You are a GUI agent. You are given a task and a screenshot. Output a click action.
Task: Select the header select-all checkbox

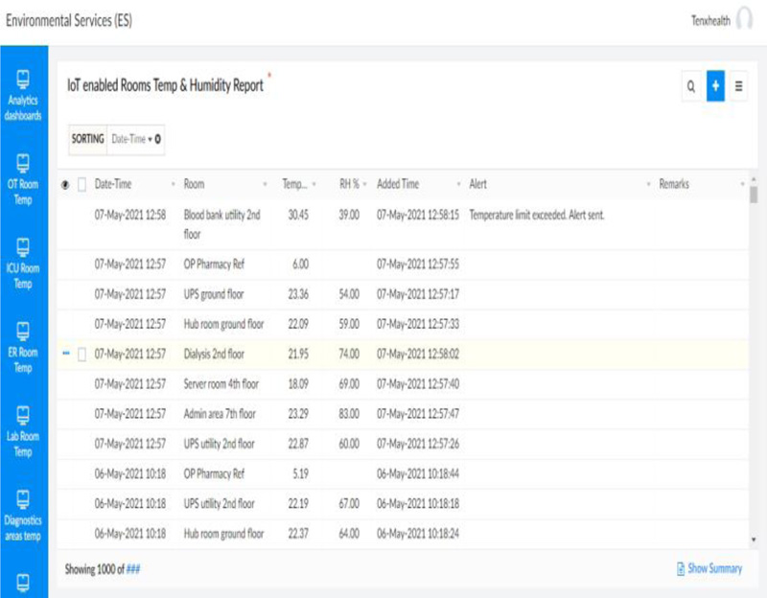point(81,184)
